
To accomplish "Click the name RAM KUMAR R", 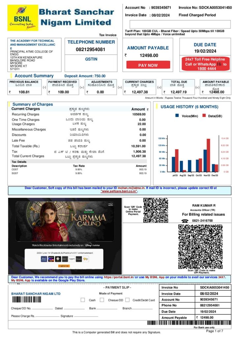I will click(204, 205).
